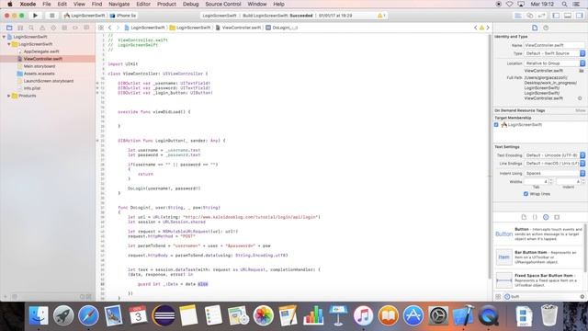Jump to previous issue in file

tap(476, 28)
